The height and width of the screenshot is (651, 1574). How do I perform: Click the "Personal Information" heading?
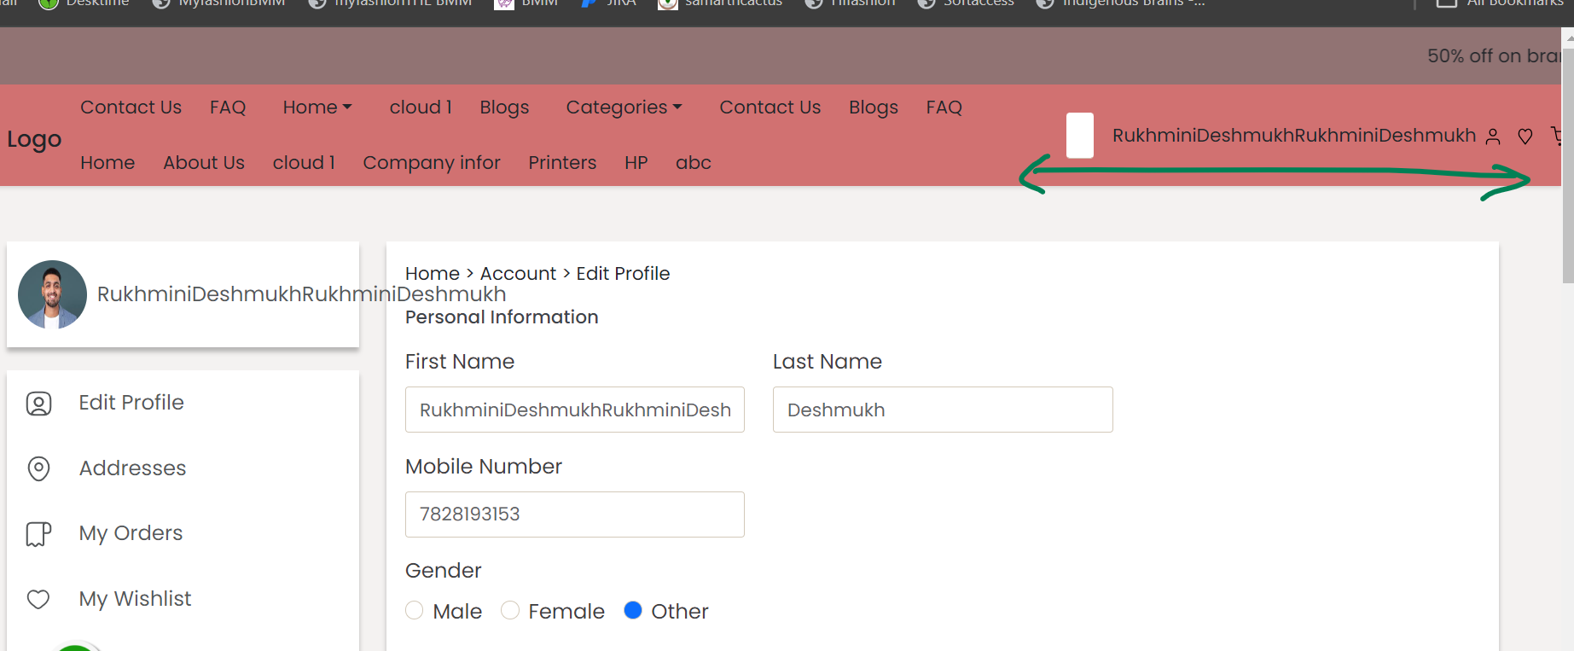[502, 317]
